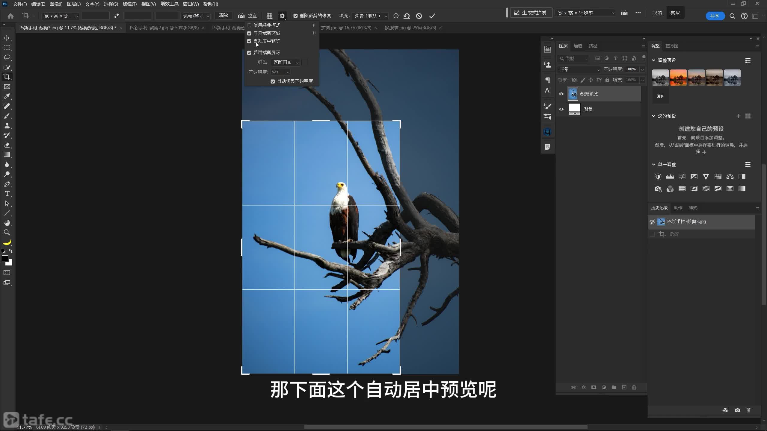Screen dimensions: 767x431
Task: Collapse the 调整预设 section
Action: pyautogui.click(x=653, y=60)
